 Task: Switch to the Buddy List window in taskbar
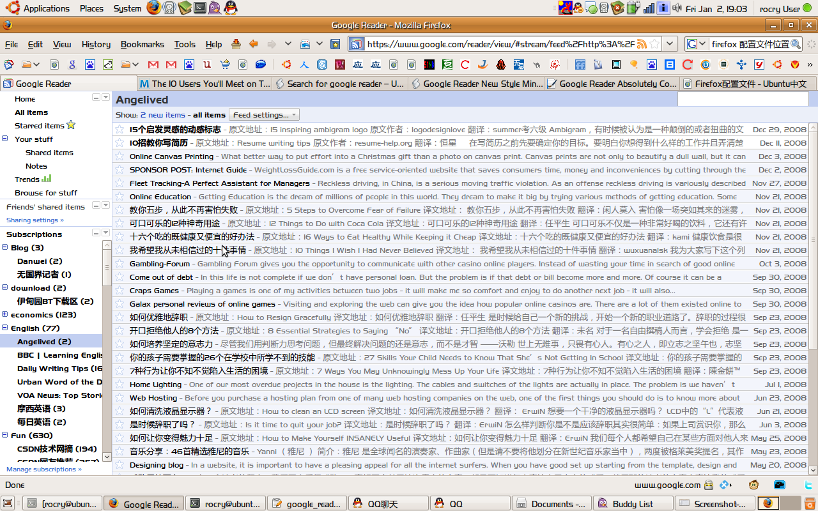[x=632, y=503]
